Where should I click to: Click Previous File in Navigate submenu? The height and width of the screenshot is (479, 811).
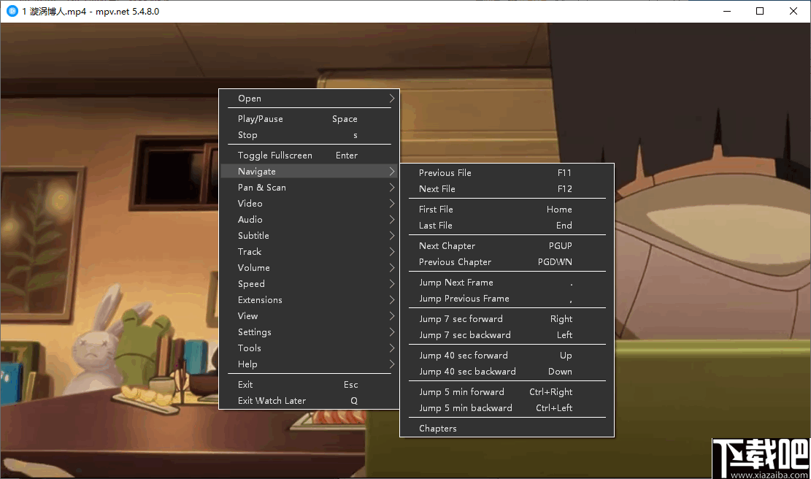[445, 173]
